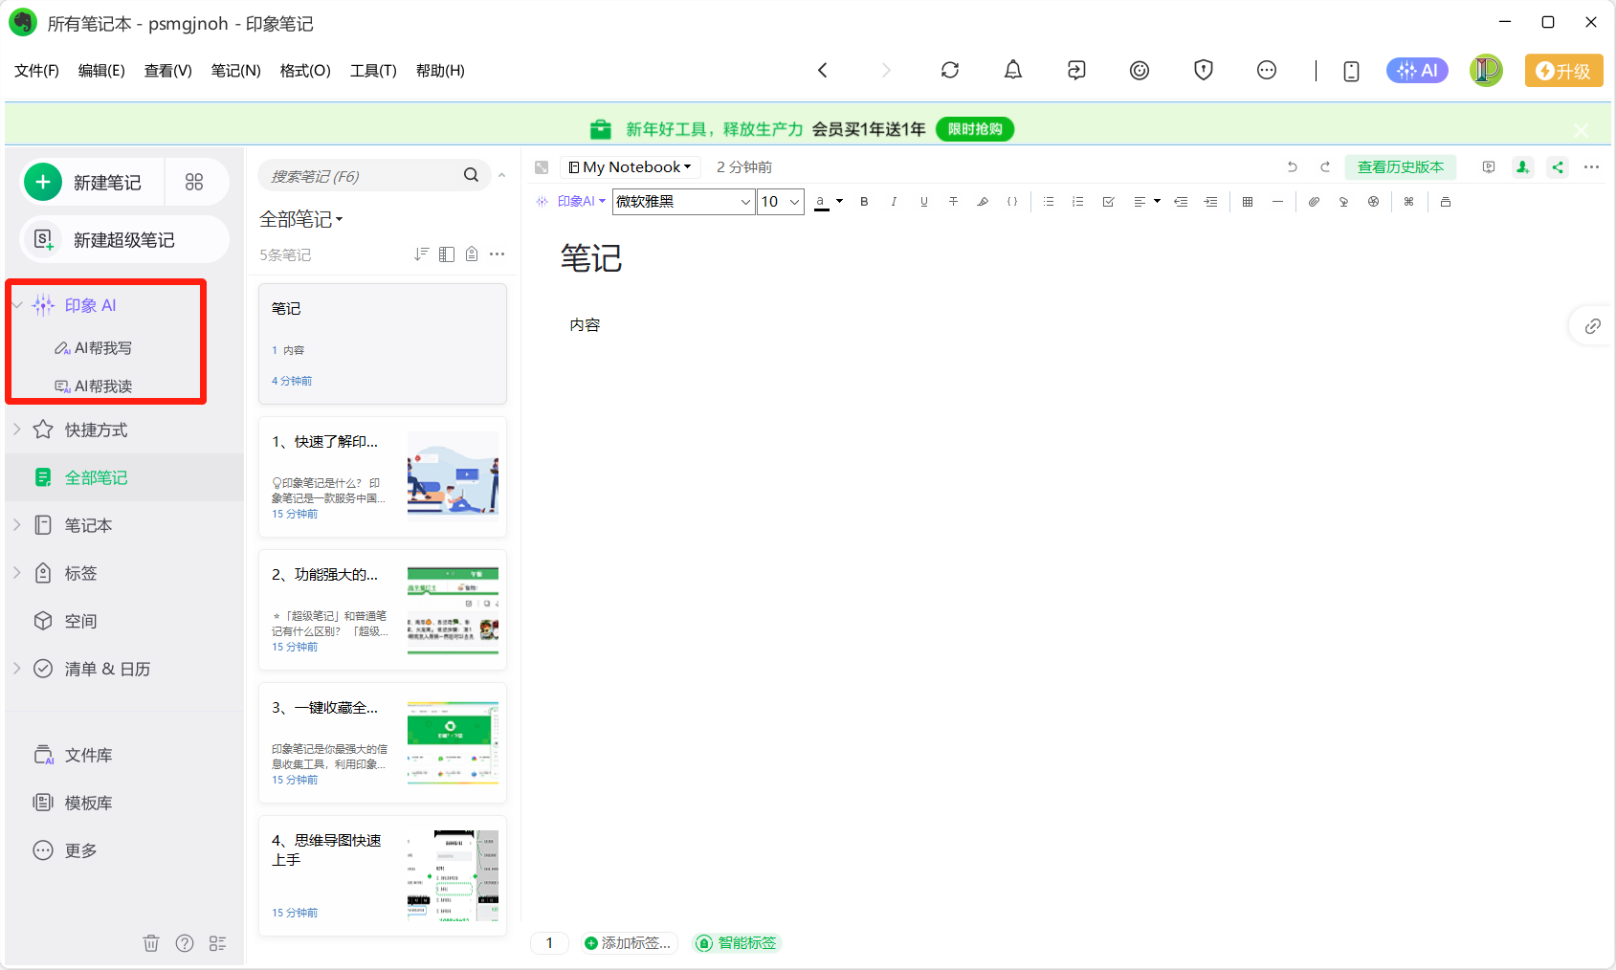1616x970 pixels.
Task: Expand the 清单 & 日历 section
Action: [x=17, y=669]
